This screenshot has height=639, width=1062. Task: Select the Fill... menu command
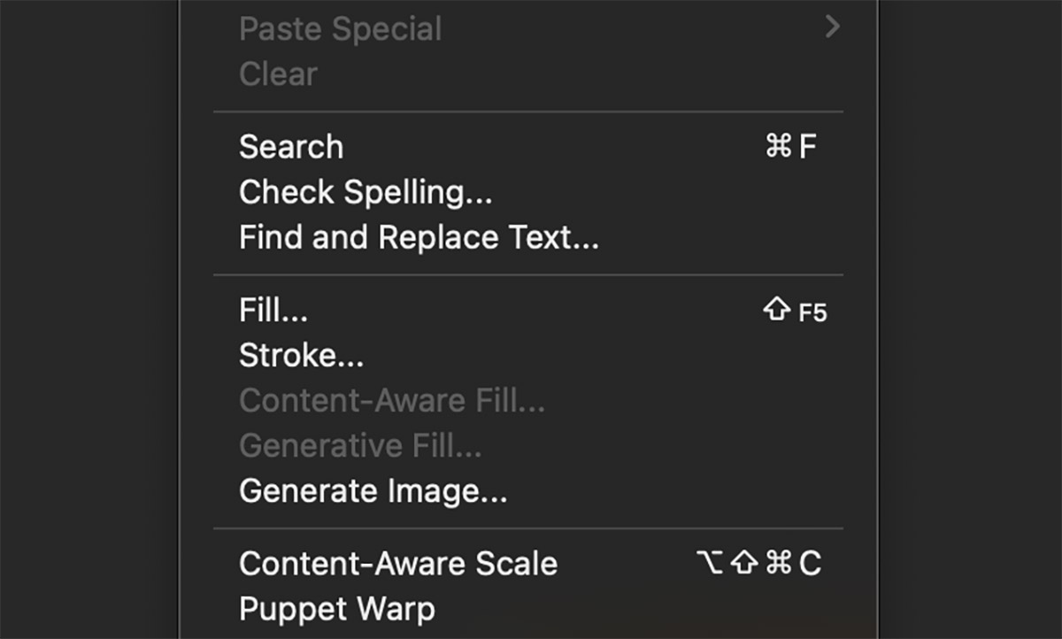click(x=273, y=311)
